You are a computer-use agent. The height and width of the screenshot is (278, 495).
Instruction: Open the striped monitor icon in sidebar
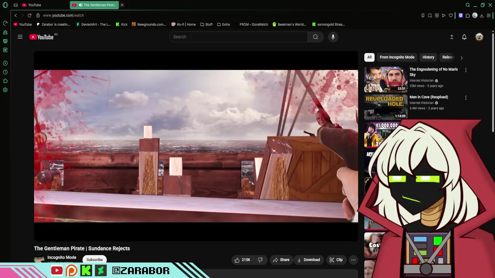point(5,41)
